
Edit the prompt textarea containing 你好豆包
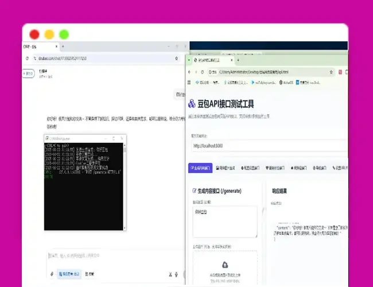225,222
